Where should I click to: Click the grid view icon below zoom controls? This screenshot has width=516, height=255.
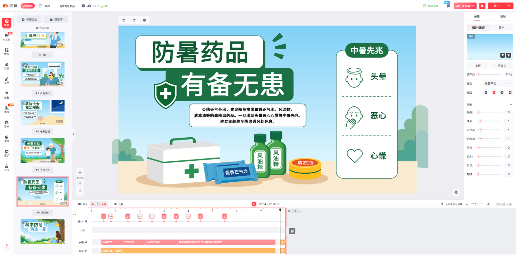coord(80,191)
